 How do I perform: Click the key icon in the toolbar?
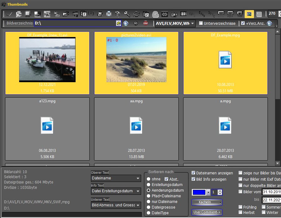click(127, 14)
